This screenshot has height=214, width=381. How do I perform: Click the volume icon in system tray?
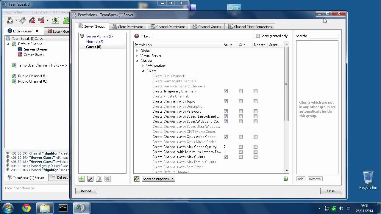[341, 208]
